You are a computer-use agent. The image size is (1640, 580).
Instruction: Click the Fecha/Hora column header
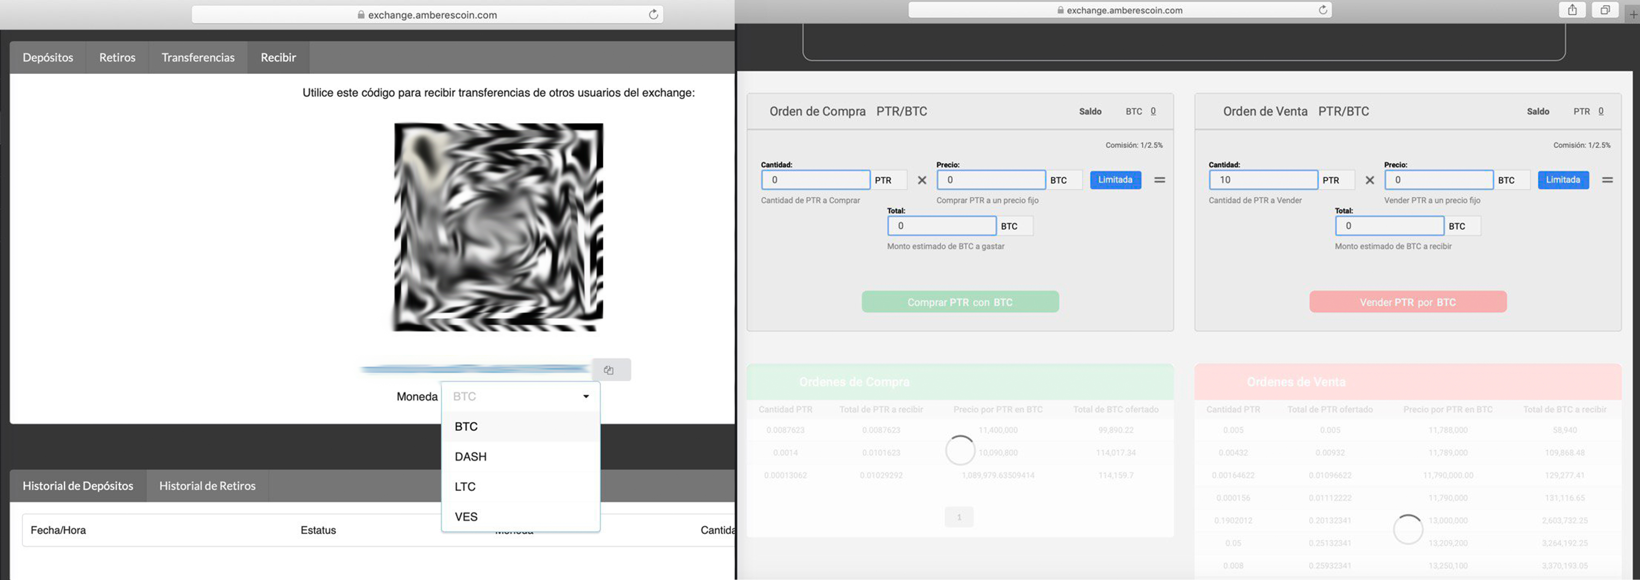[x=58, y=531]
